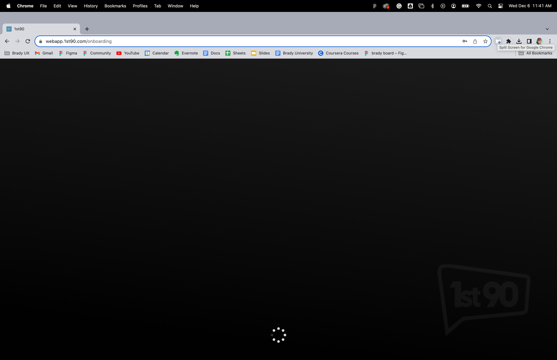Toggle the Chrome side panel icon
Screen dimensions: 557x360
529,41
